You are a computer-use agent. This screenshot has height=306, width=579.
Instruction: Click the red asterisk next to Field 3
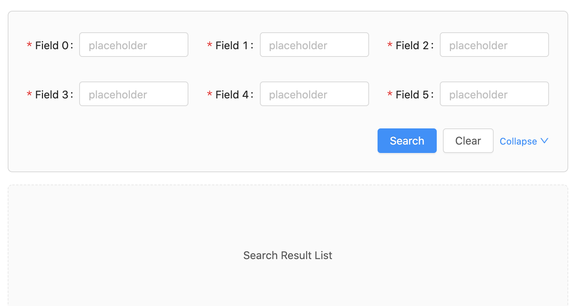click(29, 95)
